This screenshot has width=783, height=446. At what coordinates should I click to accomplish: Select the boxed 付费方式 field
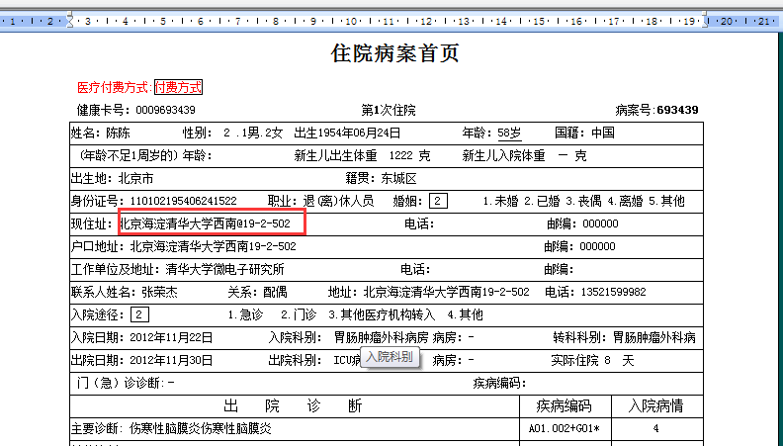tap(178, 87)
